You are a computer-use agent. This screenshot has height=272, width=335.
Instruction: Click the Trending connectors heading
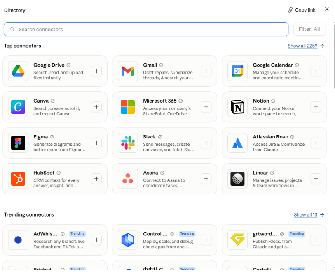29,214
